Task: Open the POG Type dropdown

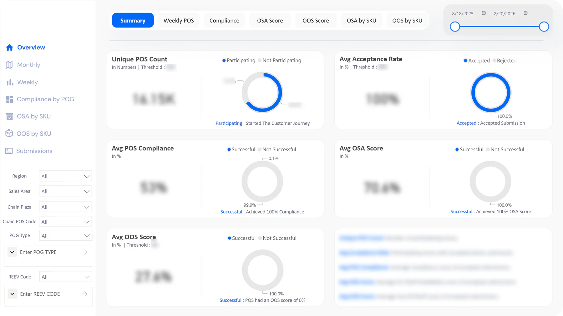Action: click(65, 236)
